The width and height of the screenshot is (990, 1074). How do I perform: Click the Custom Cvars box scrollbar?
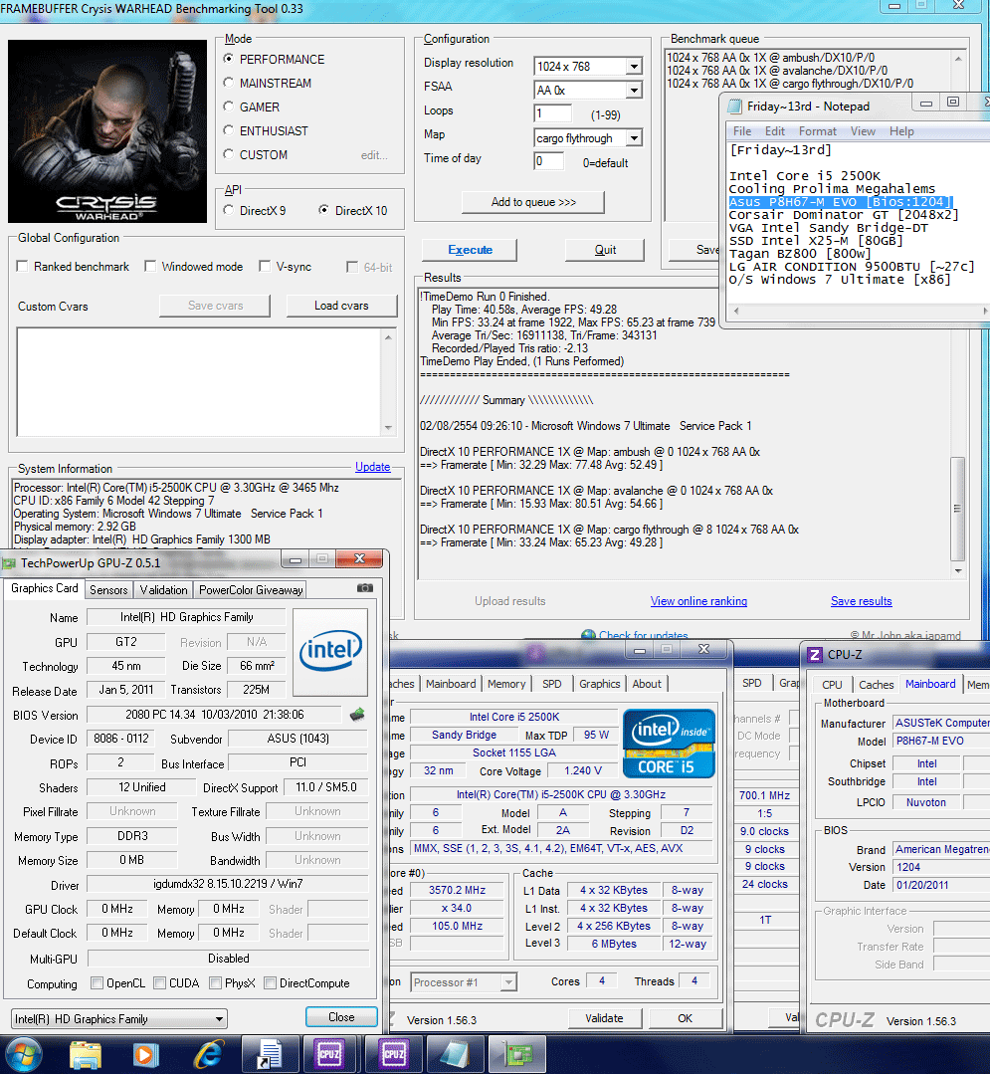coord(388,382)
